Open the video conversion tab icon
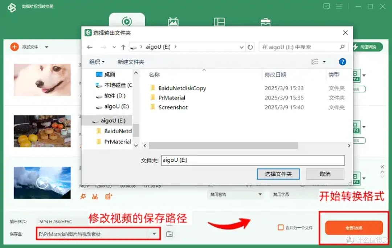Screen dimensions: 392x248 pos(127,21)
